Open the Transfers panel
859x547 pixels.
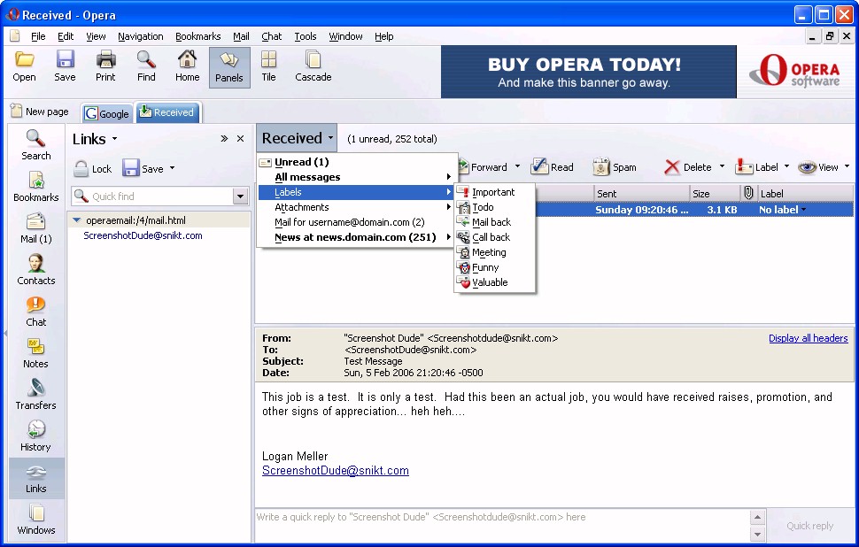pos(35,395)
